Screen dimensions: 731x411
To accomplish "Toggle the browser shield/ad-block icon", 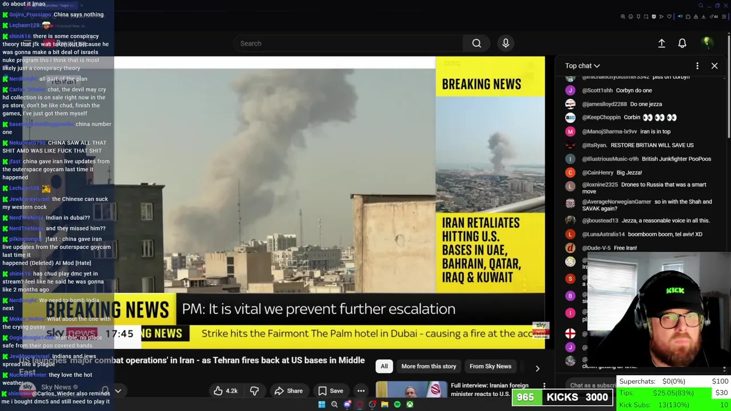I will pyautogui.click(x=654, y=17).
